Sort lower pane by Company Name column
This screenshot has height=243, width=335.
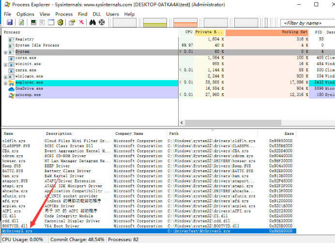[140, 133]
